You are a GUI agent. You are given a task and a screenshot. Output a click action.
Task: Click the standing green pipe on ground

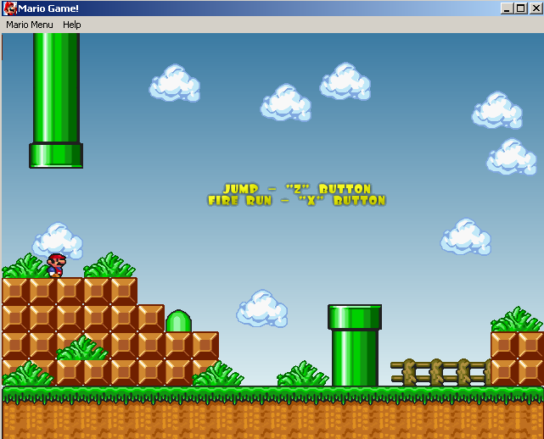click(355, 345)
